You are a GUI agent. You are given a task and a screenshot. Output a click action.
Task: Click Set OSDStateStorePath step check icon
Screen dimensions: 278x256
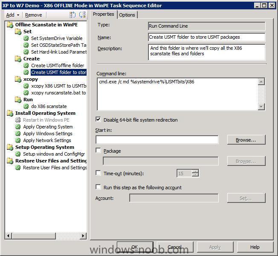tap(26, 45)
